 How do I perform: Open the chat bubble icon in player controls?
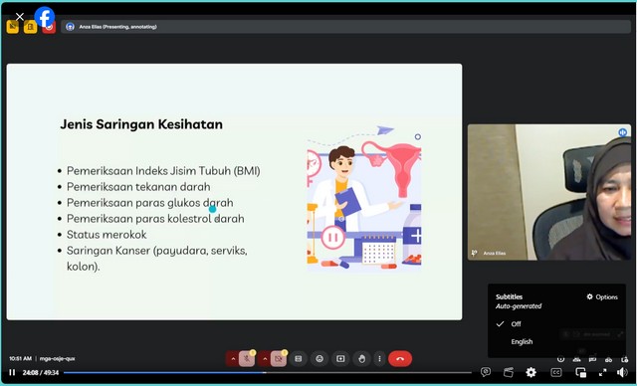(x=486, y=372)
